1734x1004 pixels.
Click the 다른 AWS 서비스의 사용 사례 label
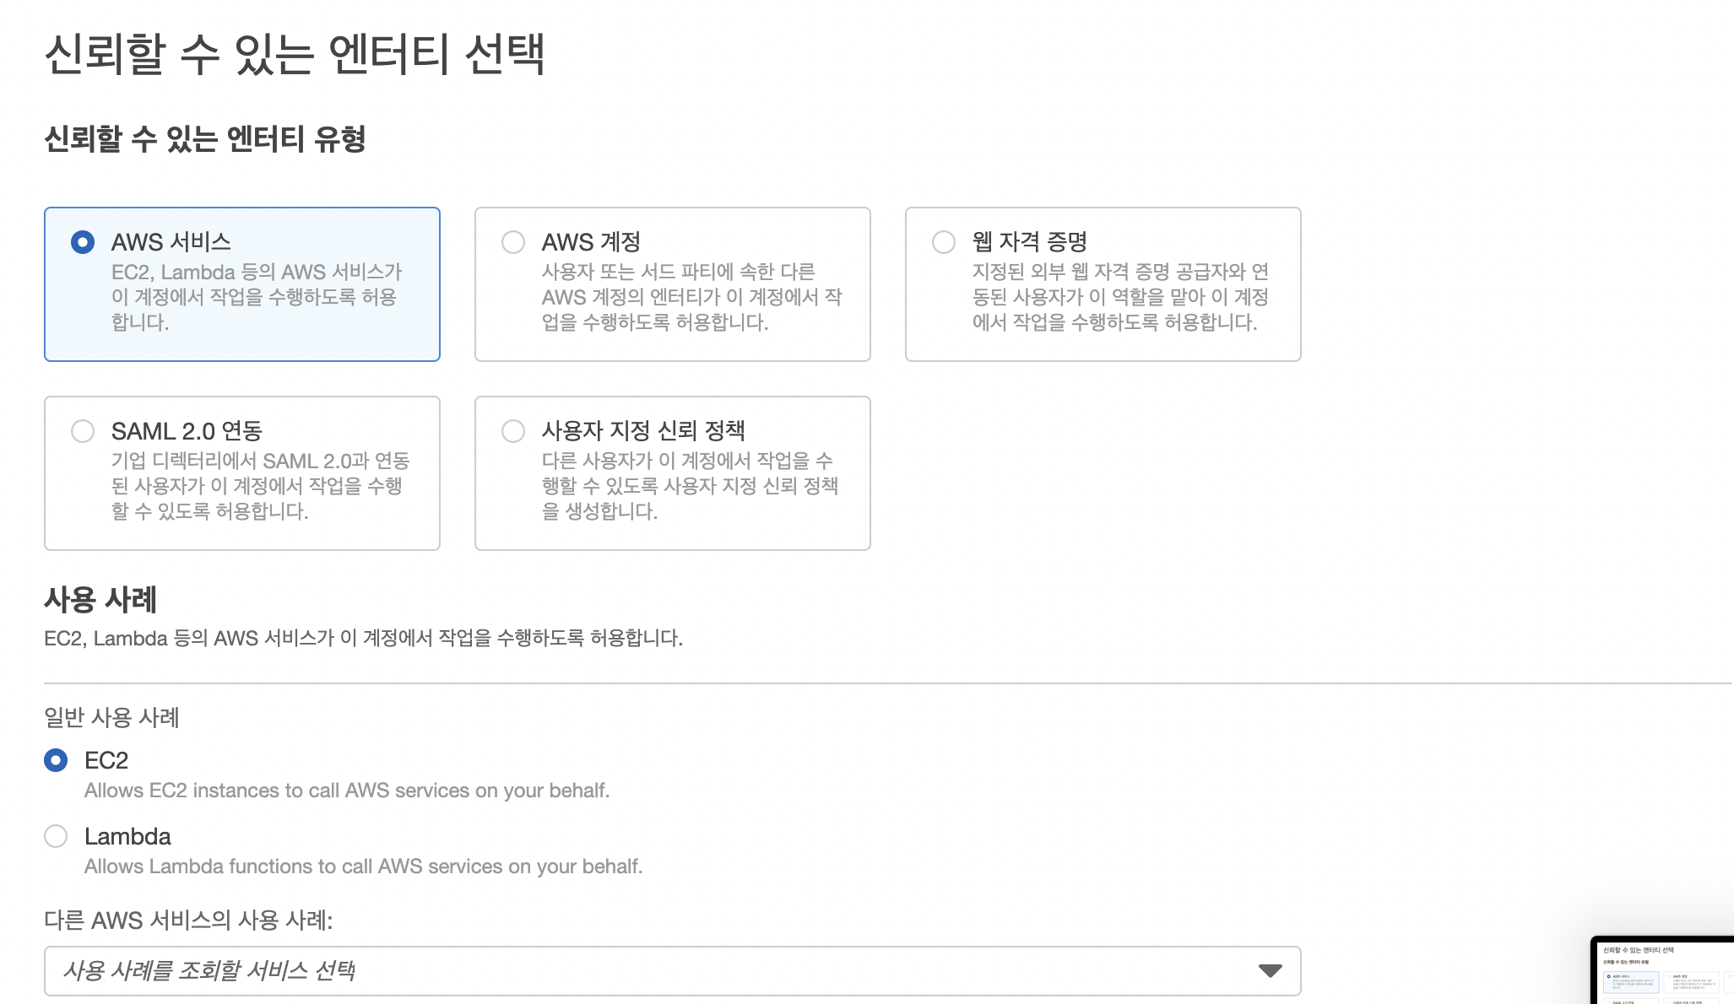[x=188, y=920]
